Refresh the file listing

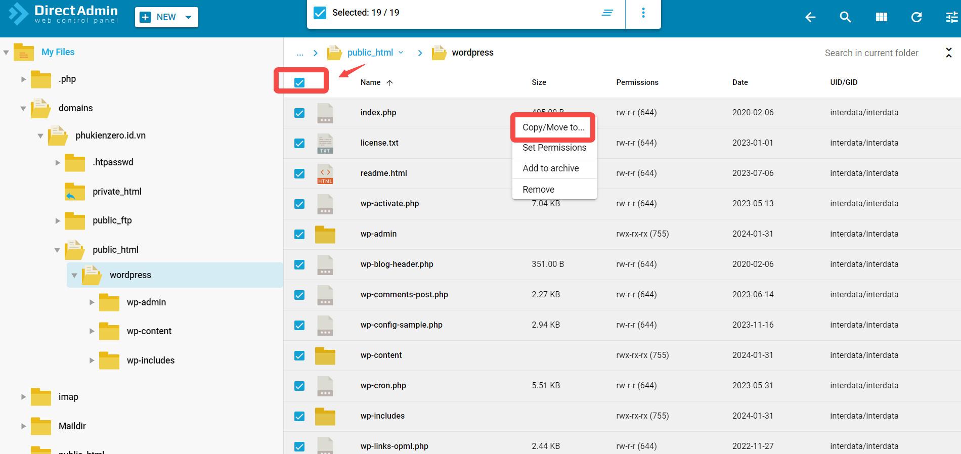tap(916, 17)
